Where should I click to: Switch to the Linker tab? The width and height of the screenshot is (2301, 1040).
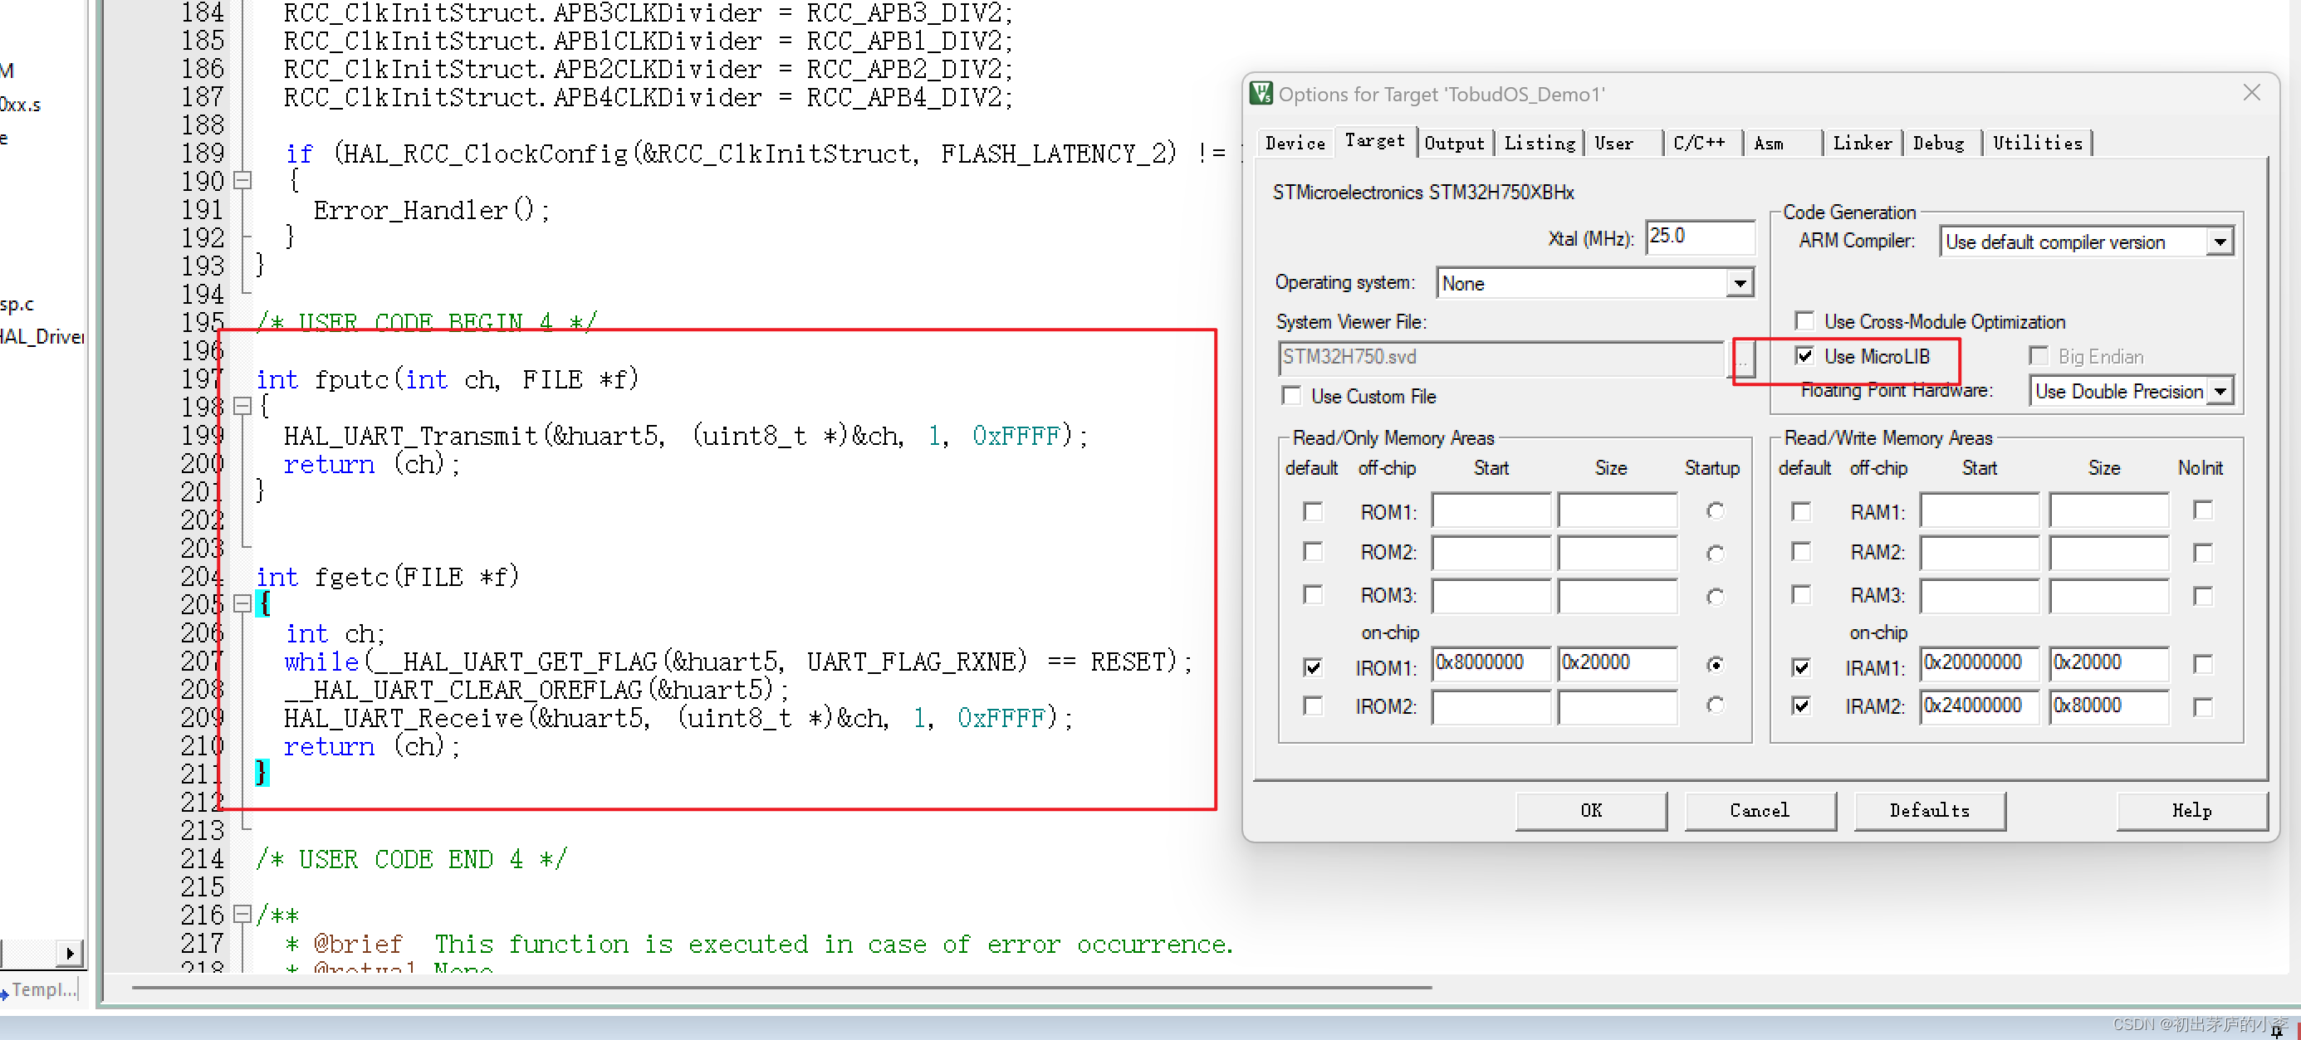(1862, 143)
